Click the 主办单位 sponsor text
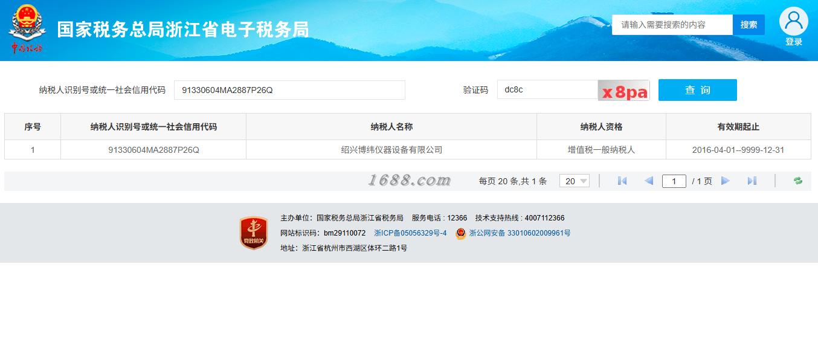The image size is (818, 357). tap(342, 218)
